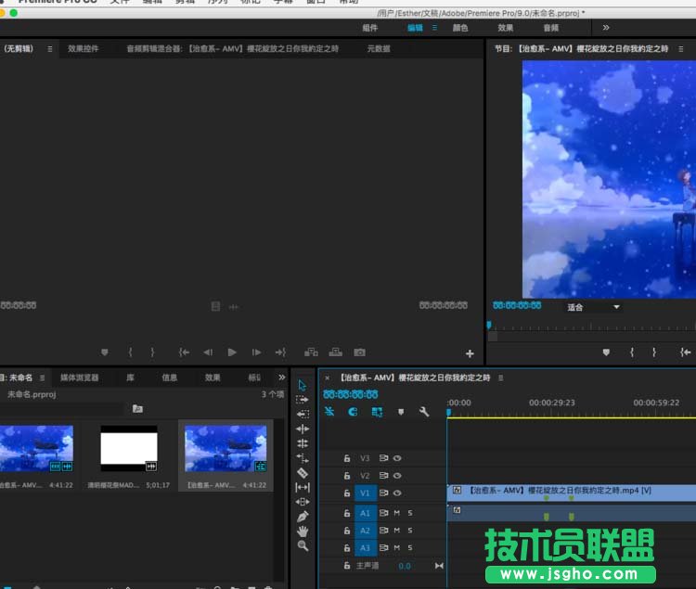Select the 5;01;17 white clip thumbnail

tap(129, 448)
